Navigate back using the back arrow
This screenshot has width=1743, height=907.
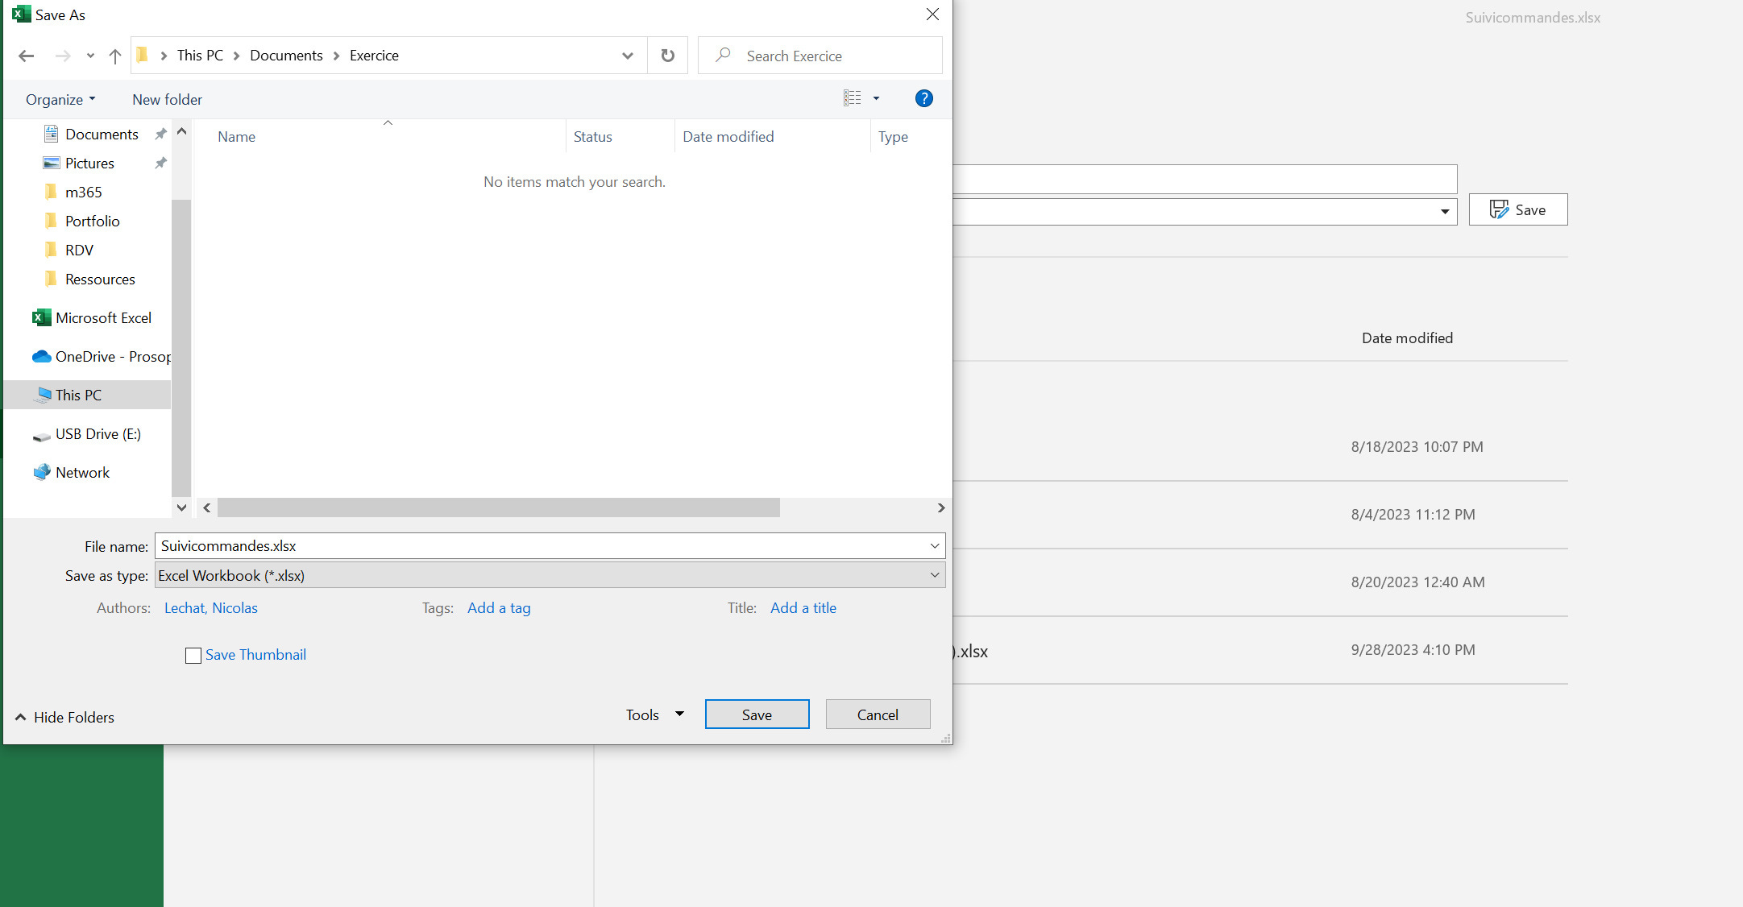(x=26, y=55)
